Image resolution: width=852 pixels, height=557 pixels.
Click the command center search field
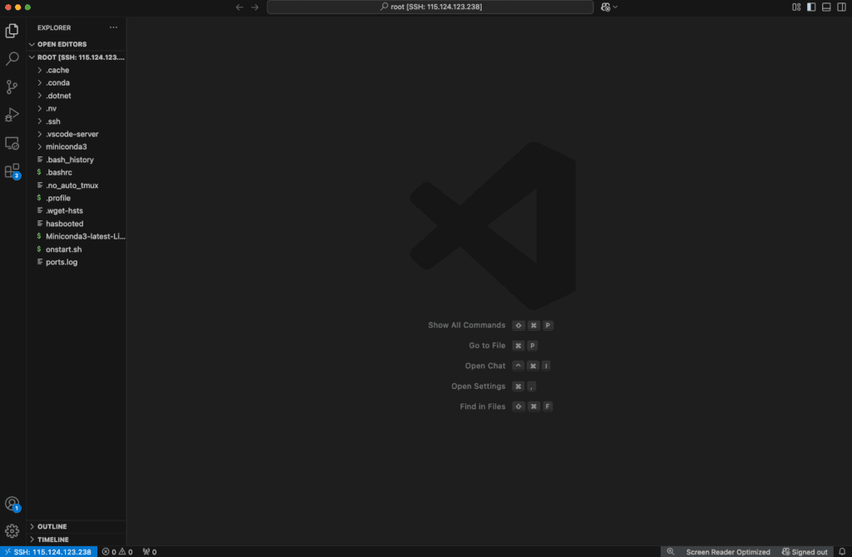(x=430, y=7)
